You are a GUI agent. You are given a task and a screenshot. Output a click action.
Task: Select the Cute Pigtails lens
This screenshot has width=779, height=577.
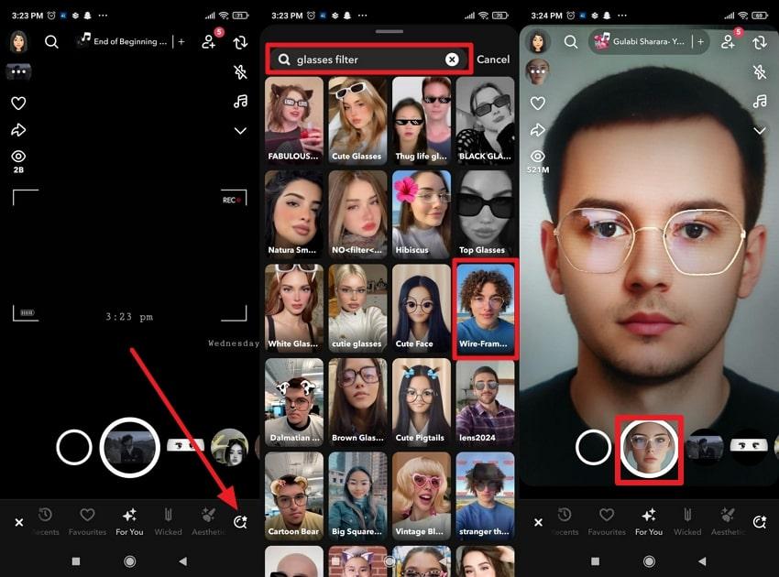point(422,401)
